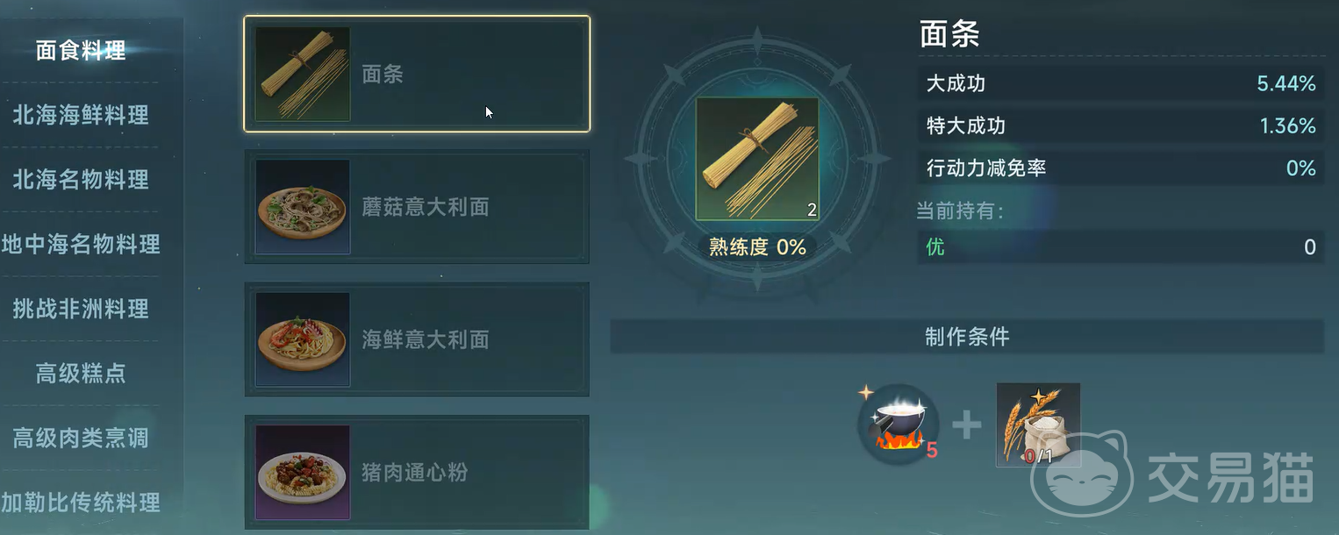Go to 挑战非洲料理 category

click(x=81, y=309)
